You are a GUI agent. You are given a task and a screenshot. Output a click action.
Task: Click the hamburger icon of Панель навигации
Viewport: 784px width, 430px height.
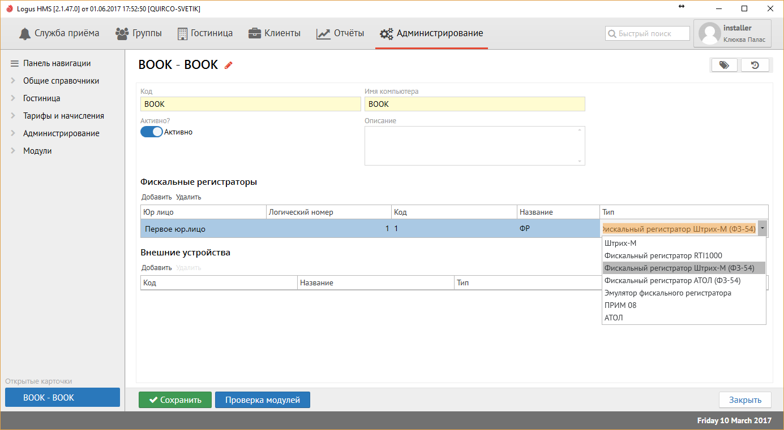[x=15, y=63]
